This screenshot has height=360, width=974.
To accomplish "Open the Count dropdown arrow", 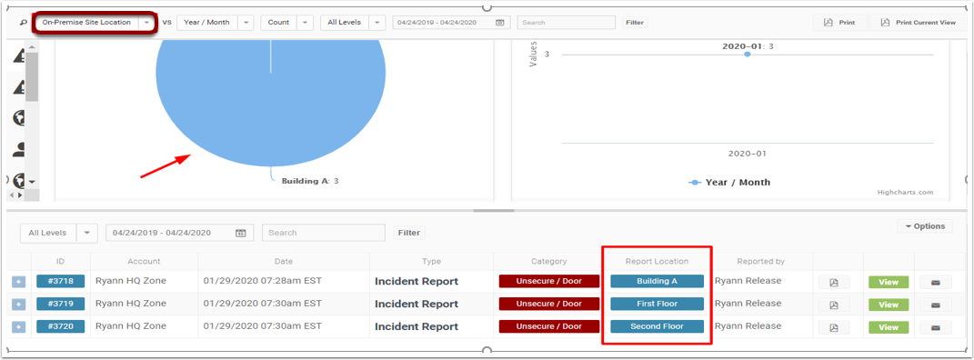I will (x=305, y=23).
